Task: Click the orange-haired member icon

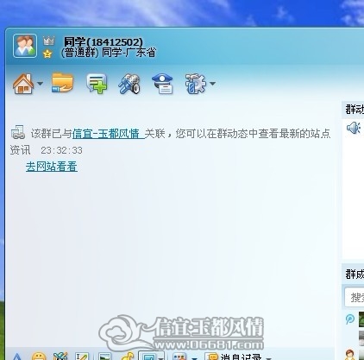Action: point(349,354)
